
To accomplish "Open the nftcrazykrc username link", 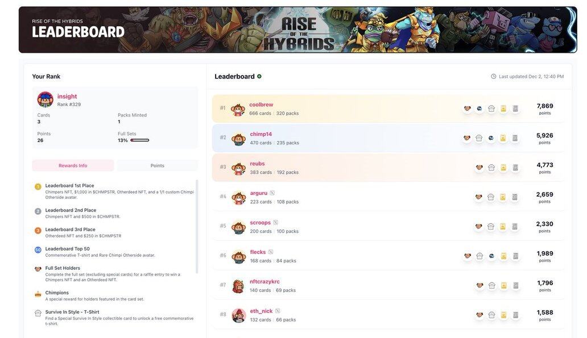I will tap(264, 282).
